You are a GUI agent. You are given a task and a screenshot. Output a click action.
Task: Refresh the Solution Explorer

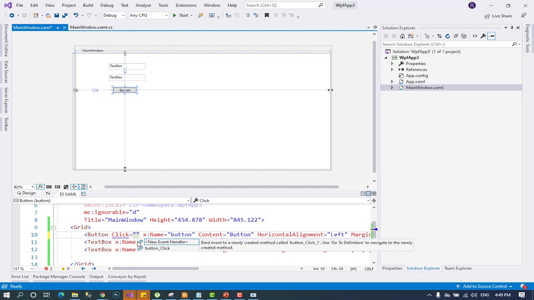(x=447, y=36)
